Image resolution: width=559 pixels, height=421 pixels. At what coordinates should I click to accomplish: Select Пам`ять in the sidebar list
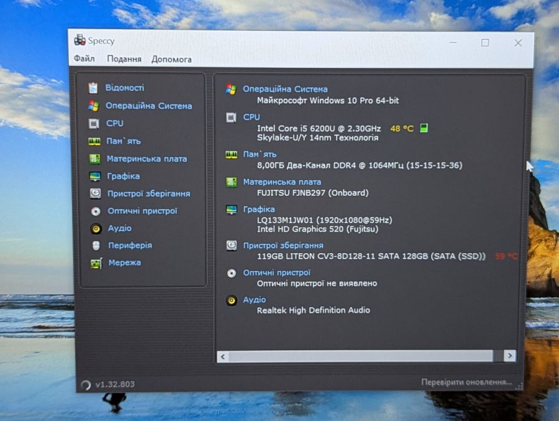[124, 141]
